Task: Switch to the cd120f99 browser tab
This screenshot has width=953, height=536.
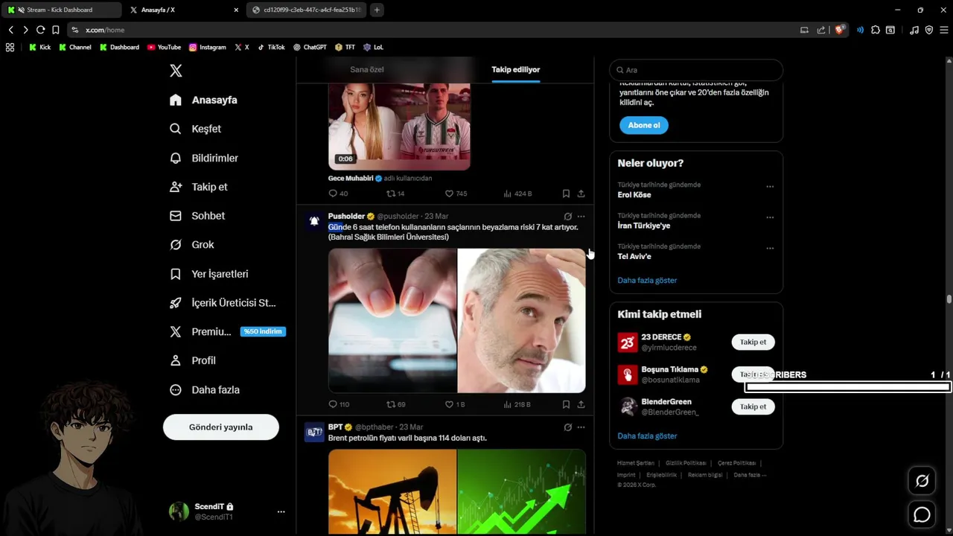Action: pyautogui.click(x=307, y=10)
